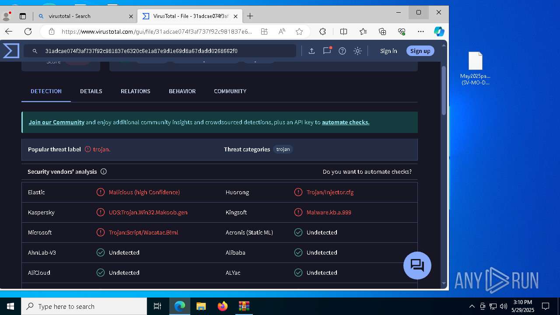560x315 pixels.
Task: Click the browser back arrow
Action: point(9,31)
